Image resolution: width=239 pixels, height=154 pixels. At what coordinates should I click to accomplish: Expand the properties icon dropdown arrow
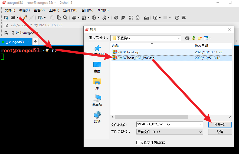coord(45,18)
